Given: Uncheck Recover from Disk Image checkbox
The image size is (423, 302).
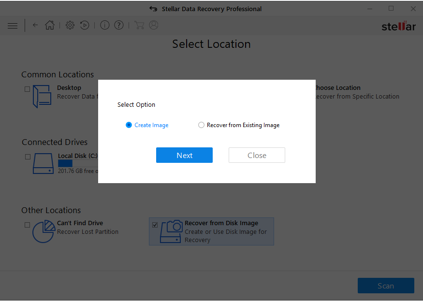Looking at the screenshot, I should (155, 225).
